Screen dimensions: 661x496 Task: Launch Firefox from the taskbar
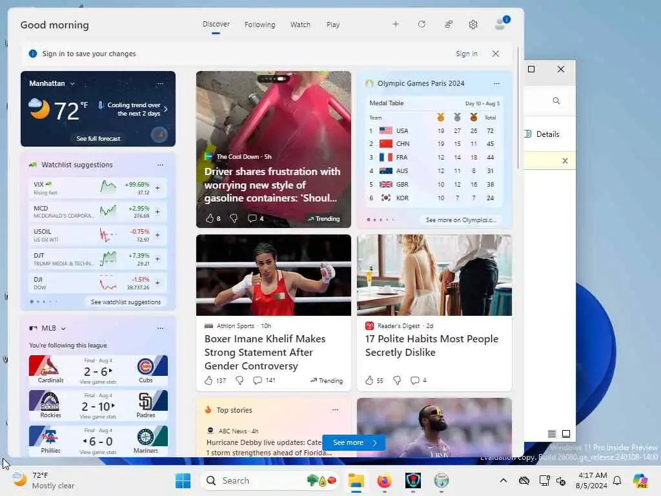click(x=384, y=480)
